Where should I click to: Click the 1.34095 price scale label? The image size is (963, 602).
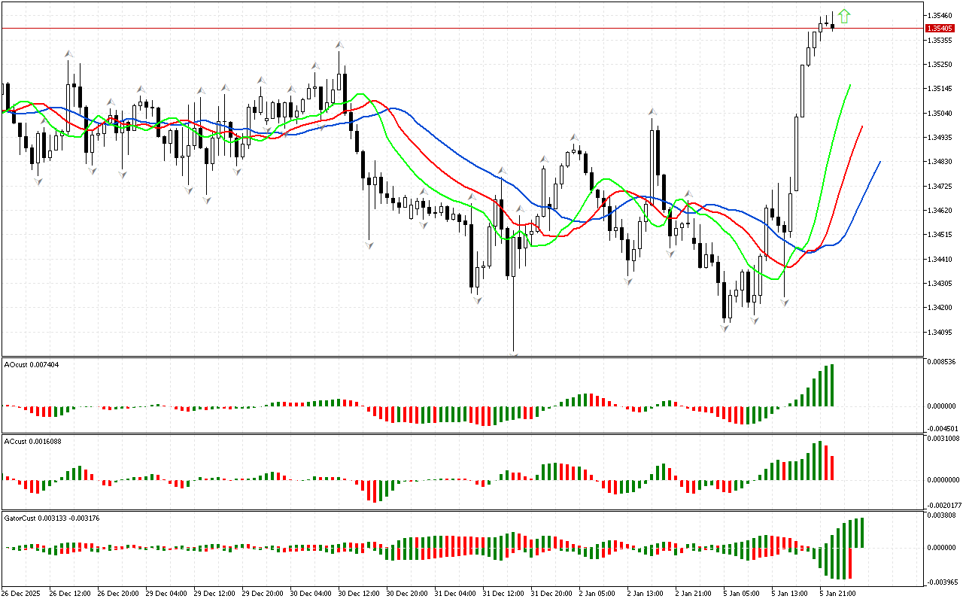tap(940, 332)
